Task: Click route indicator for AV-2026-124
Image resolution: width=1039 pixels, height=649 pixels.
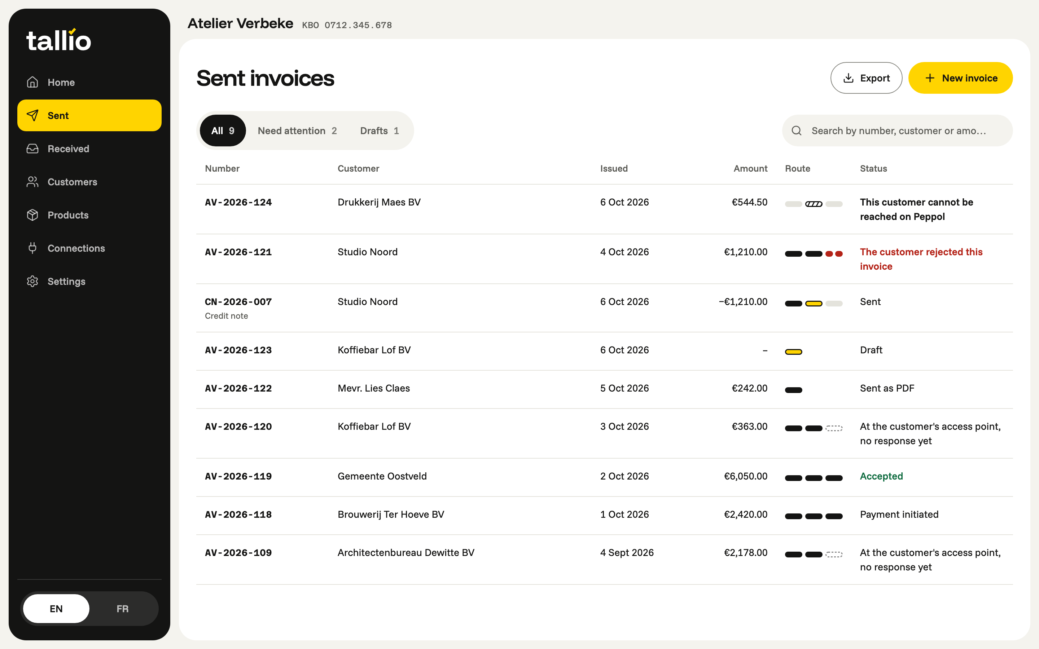Action: point(814,204)
